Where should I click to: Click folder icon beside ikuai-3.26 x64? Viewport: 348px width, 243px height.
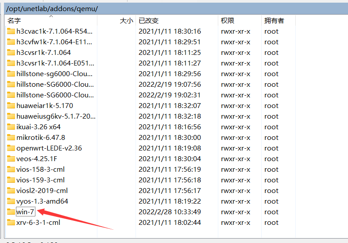[11, 127]
